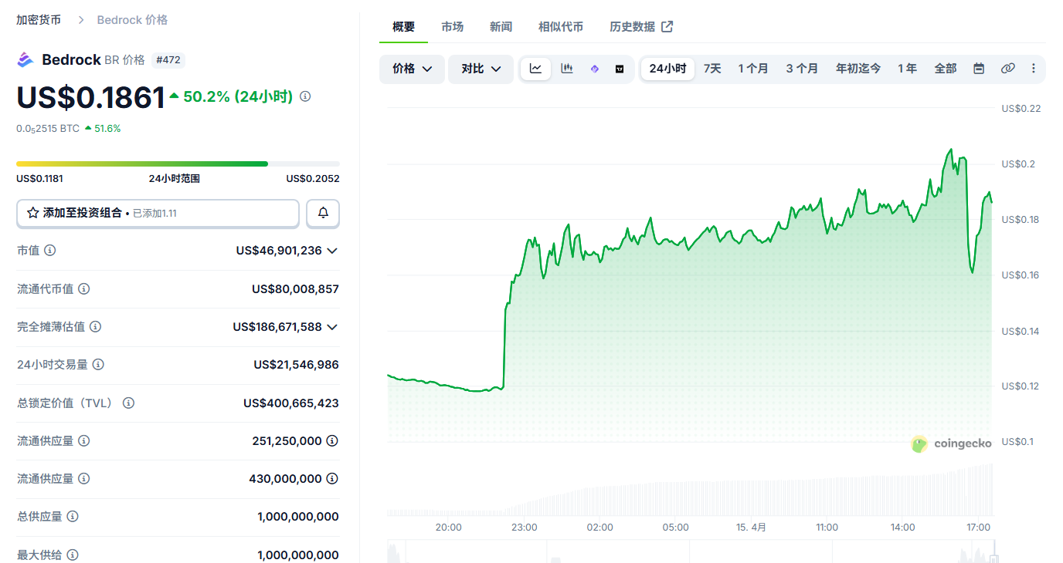Click the US$0.2052 range high label
This screenshot has width=1063, height=563.
pyautogui.click(x=313, y=178)
